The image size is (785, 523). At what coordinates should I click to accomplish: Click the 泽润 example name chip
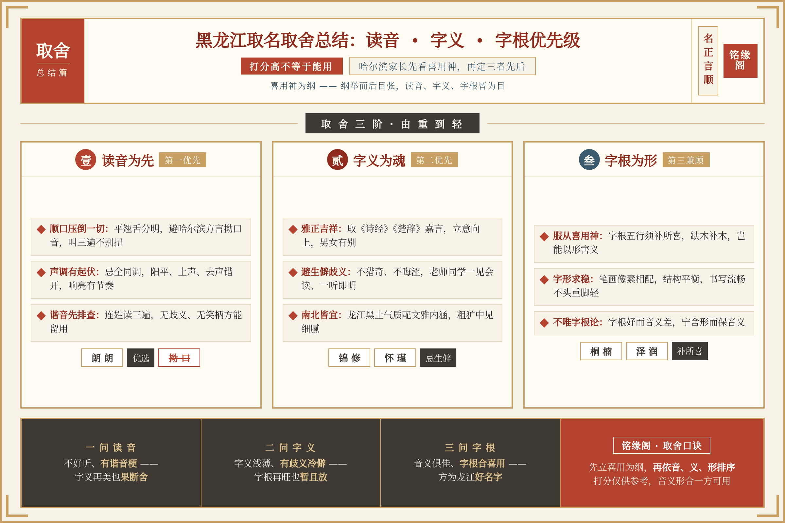647,351
